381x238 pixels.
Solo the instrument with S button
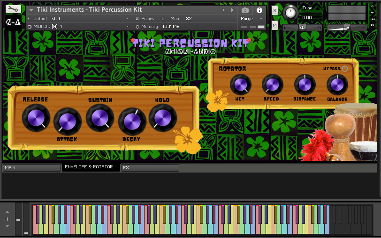(x=274, y=10)
